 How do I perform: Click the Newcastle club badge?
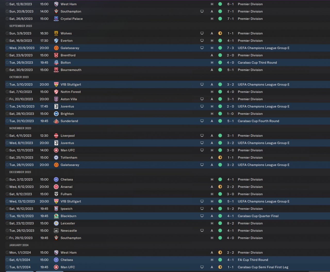(56, 231)
